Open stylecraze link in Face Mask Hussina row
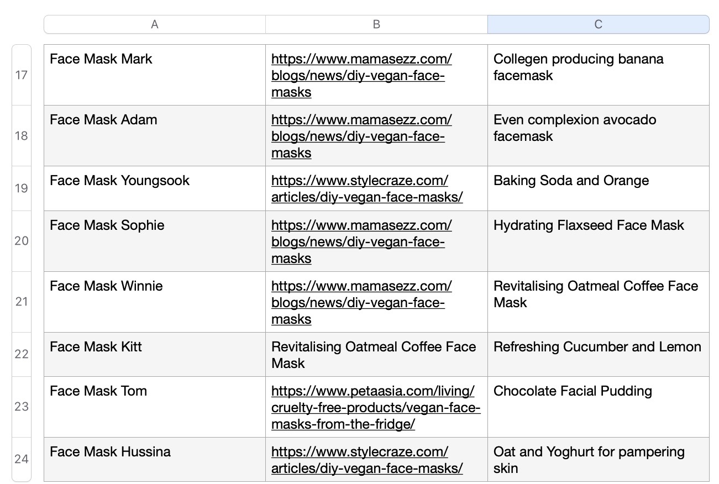Screen dimensions: 719x484 367,460
